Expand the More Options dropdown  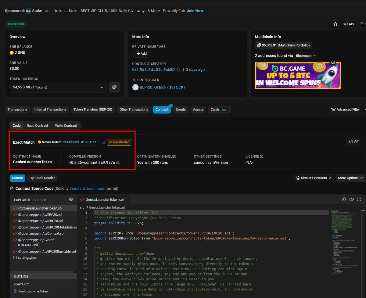click(x=351, y=178)
